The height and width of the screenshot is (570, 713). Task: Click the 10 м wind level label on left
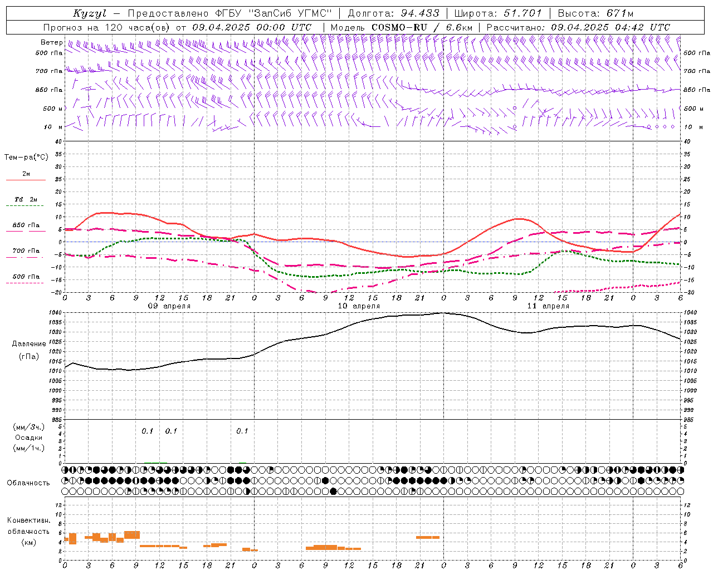(x=53, y=127)
